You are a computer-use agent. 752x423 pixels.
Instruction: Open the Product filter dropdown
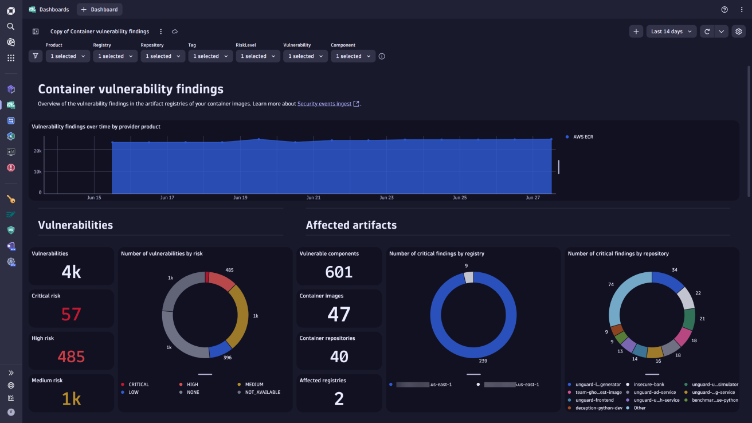point(68,56)
